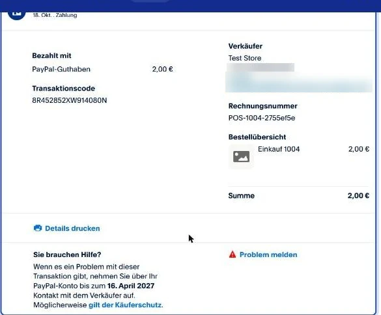Viewport: 381px width, 315px height.
Task: Select the invoice number POS-1004-2755ef5e
Action: point(262,118)
